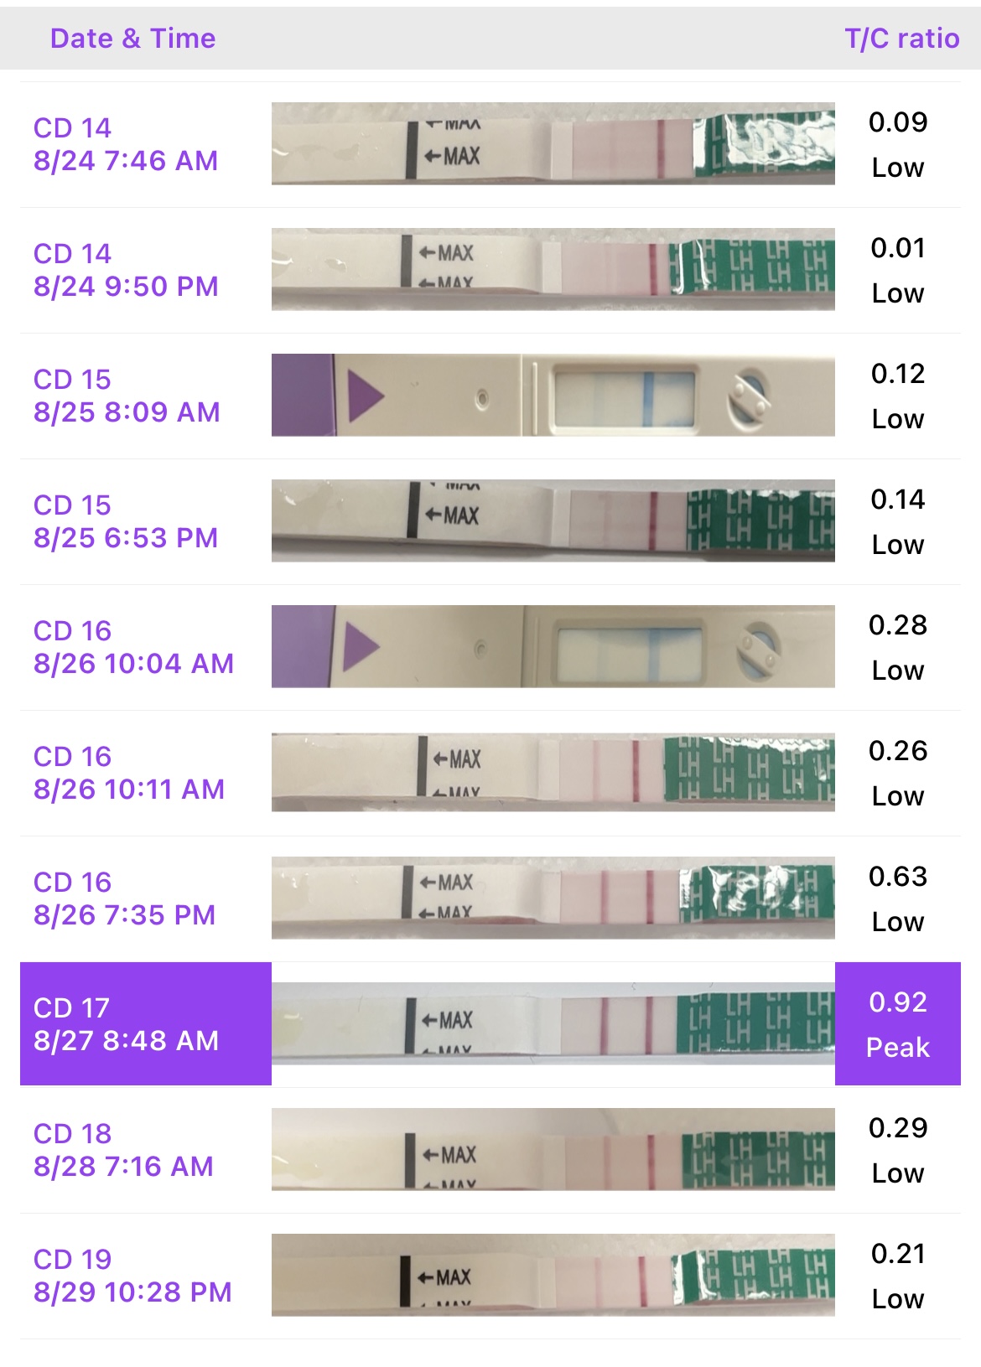Open the 8/24 9:50 PM test strip photo
Screen dimensions: 981x1367
click(x=553, y=269)
